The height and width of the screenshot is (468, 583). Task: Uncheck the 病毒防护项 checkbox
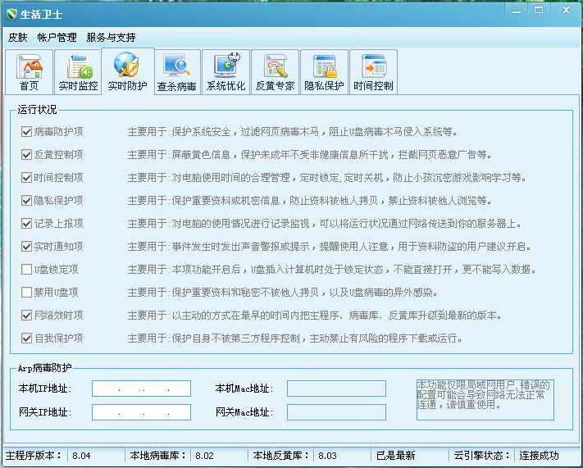[x=27, y=131]
